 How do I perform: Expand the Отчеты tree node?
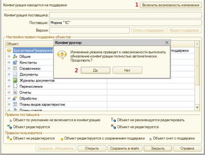(9, 92)
